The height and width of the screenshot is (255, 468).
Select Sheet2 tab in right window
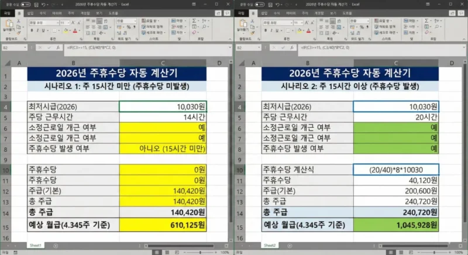coord(270,246)
